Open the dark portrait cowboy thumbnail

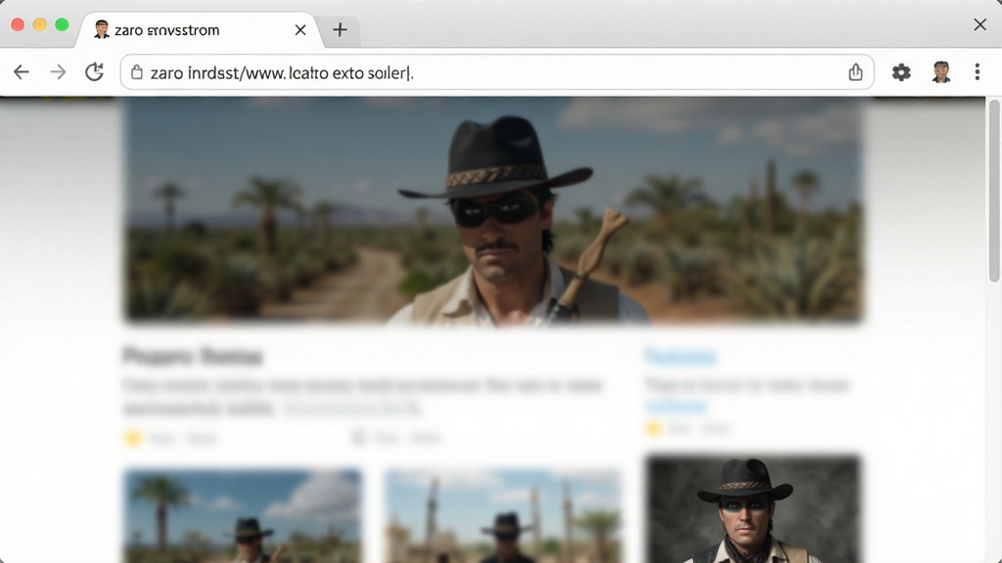tap(752, 508)
